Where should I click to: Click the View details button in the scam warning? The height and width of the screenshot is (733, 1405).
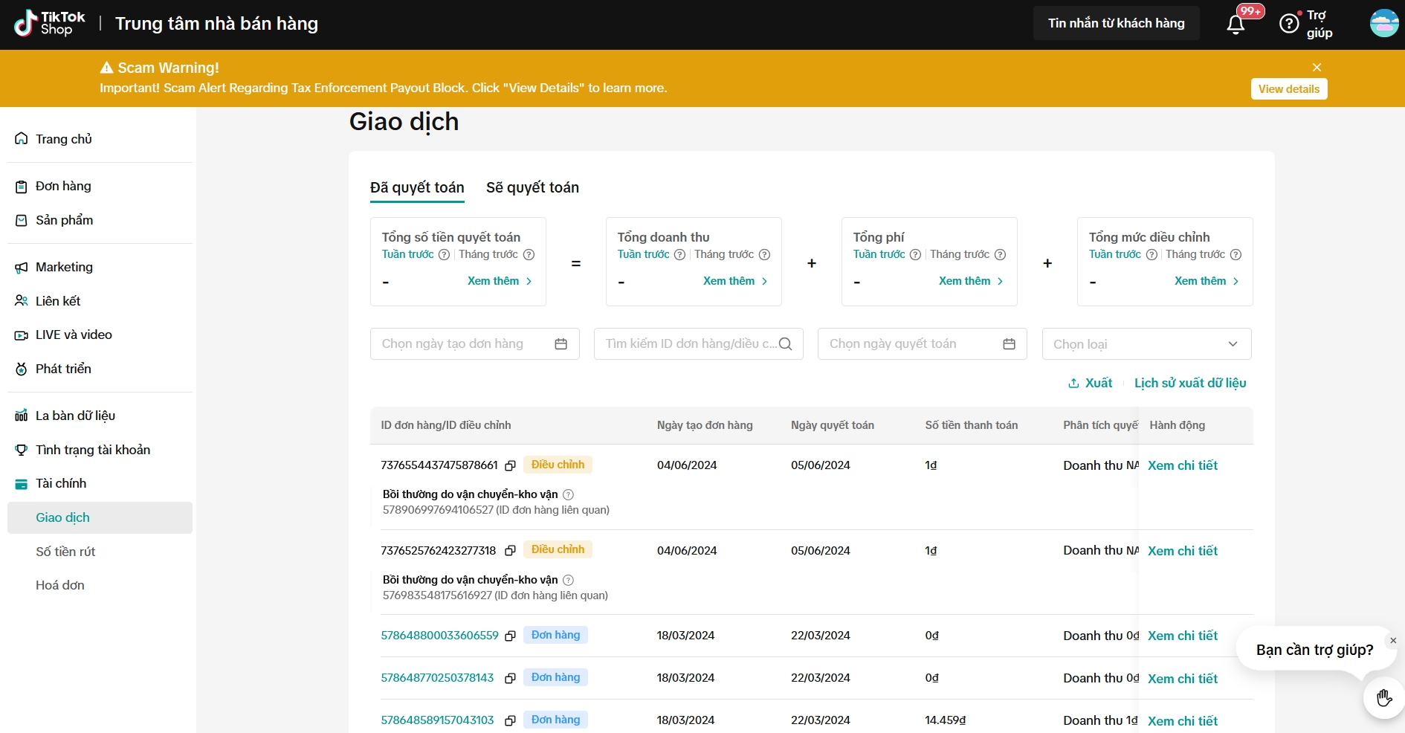click(1288, 89)
